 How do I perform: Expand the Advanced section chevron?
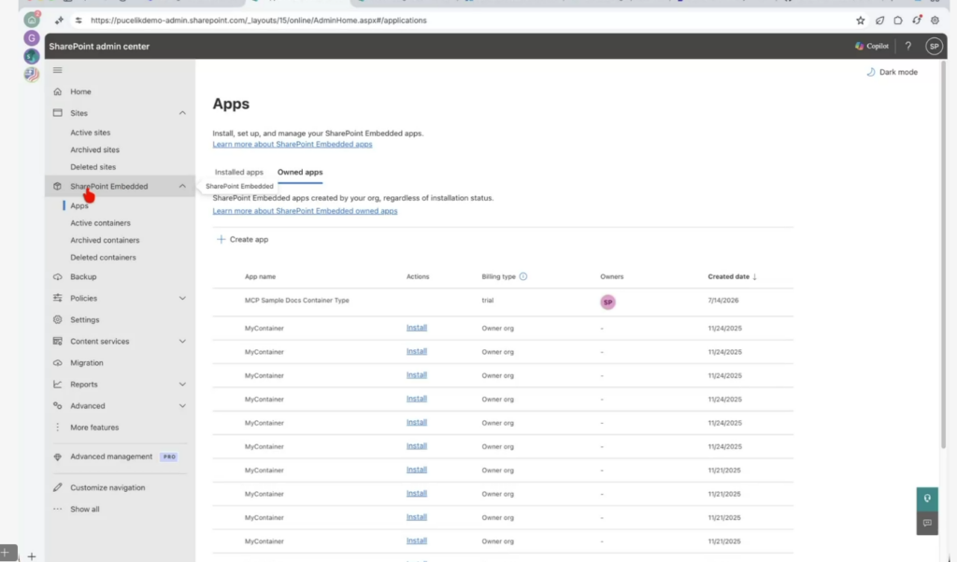click(x=182, y=405)
